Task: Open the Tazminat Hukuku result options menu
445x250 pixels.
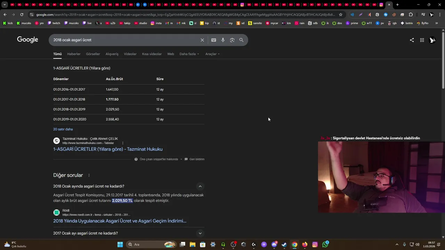Action: [x=123, y=143]
